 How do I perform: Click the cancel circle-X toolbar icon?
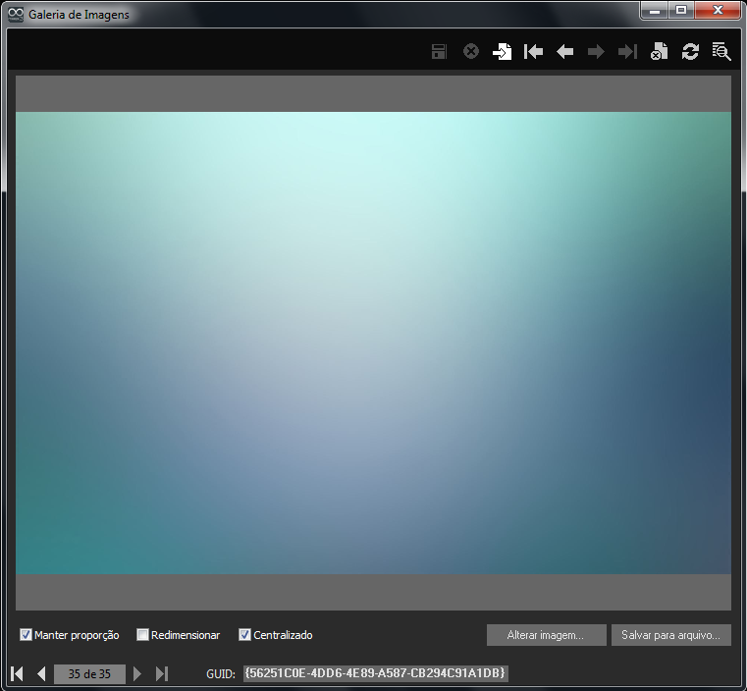point(471,52)
